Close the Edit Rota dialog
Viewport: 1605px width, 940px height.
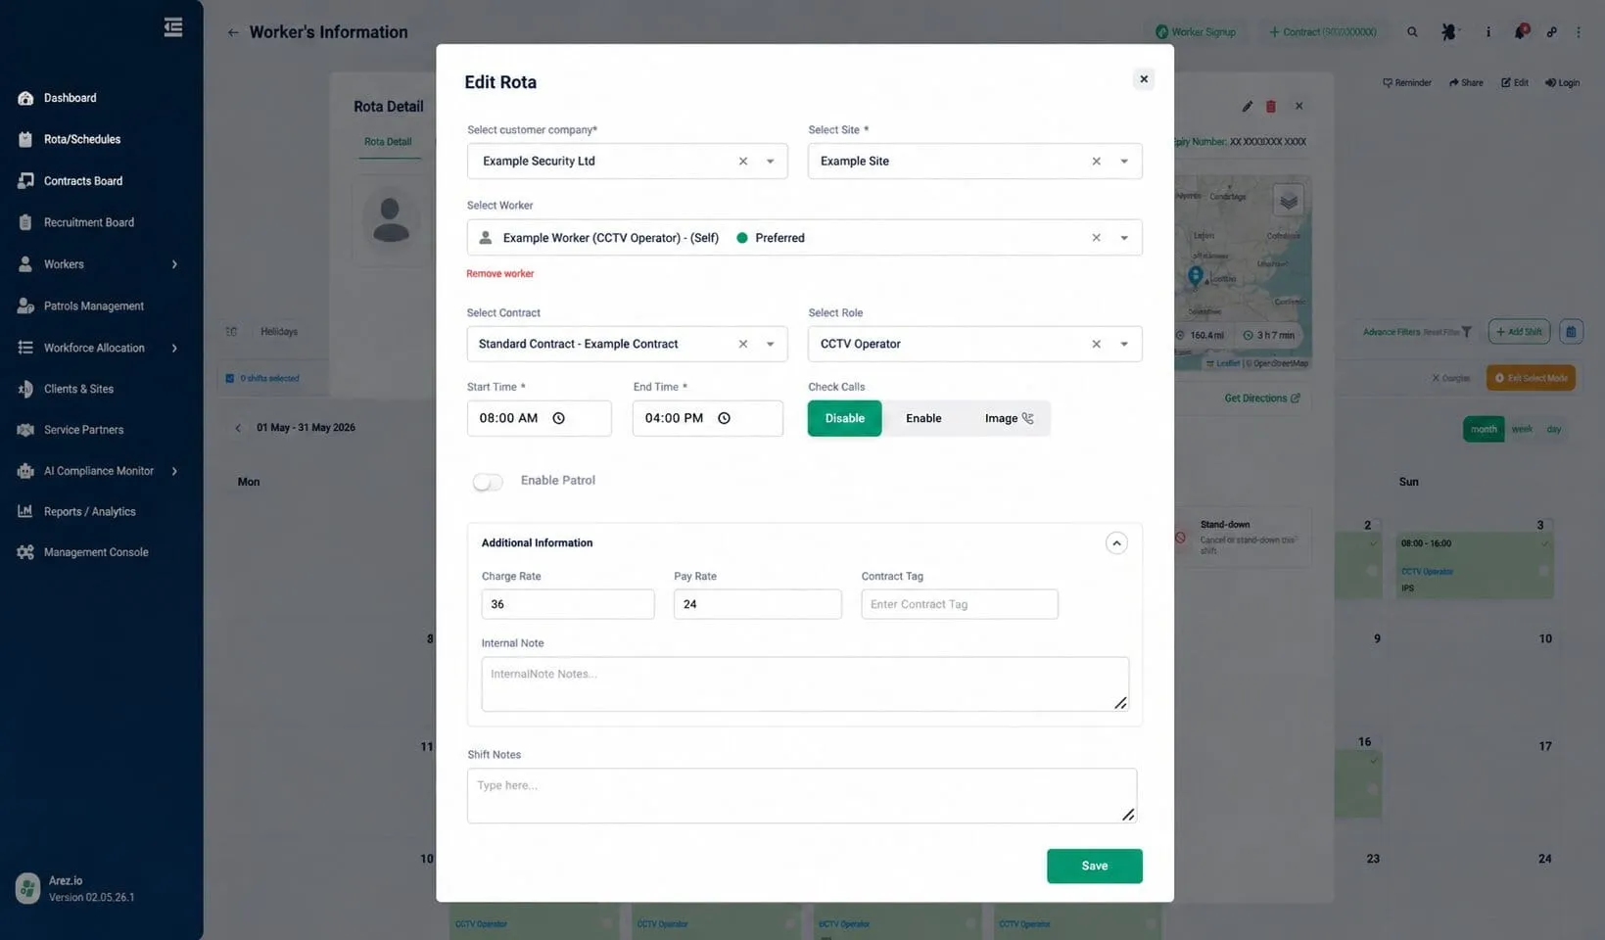click(x=1143, y=79)
